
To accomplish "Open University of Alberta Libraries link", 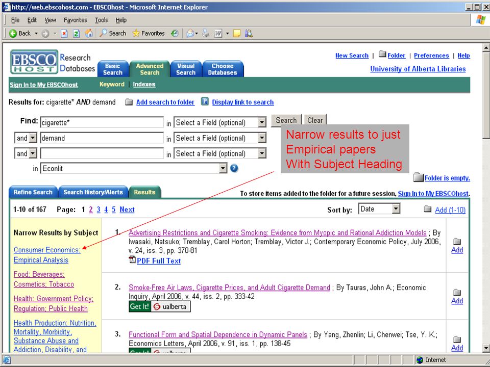I will coord(418,69).
